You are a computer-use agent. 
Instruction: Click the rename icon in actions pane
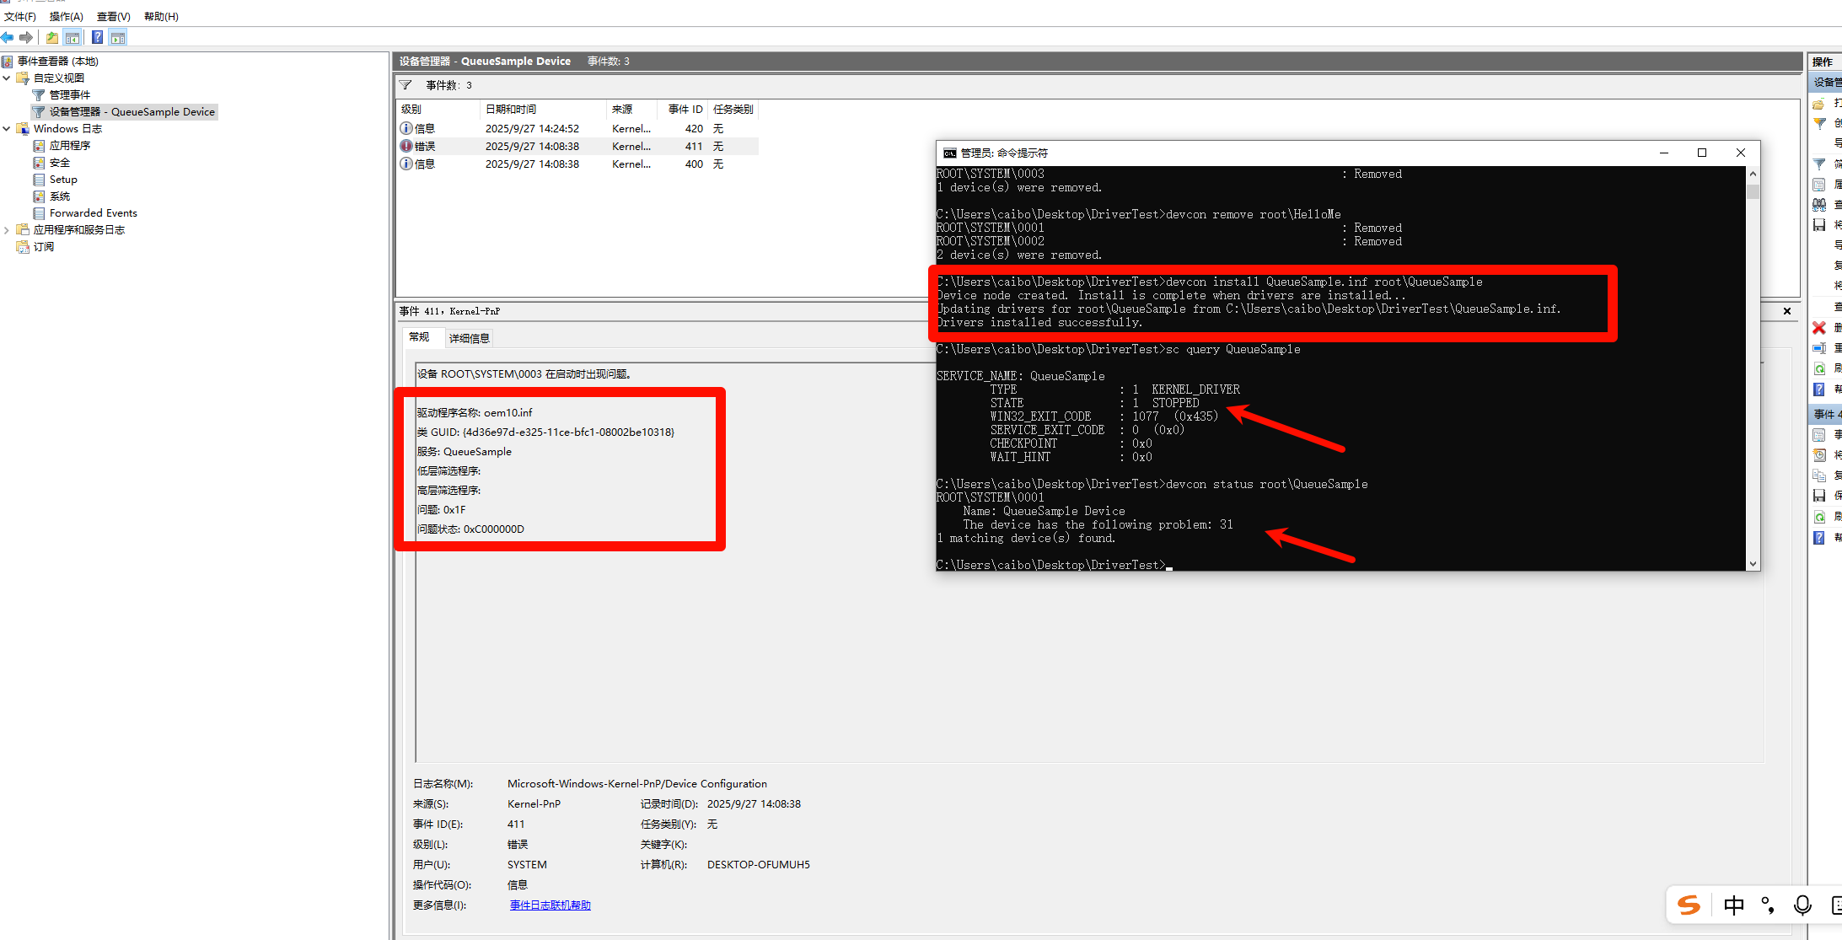1819,348
